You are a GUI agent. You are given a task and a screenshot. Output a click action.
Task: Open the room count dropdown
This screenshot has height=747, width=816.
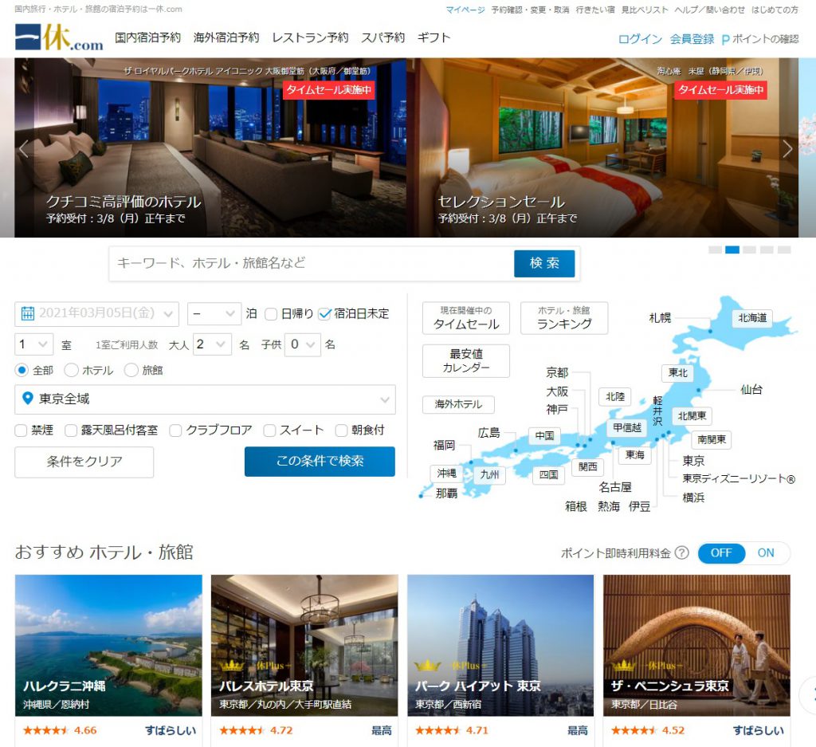33,344
